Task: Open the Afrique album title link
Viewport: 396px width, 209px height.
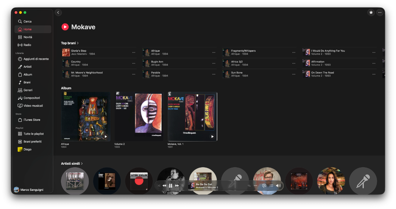Action: tap(65, 144)
